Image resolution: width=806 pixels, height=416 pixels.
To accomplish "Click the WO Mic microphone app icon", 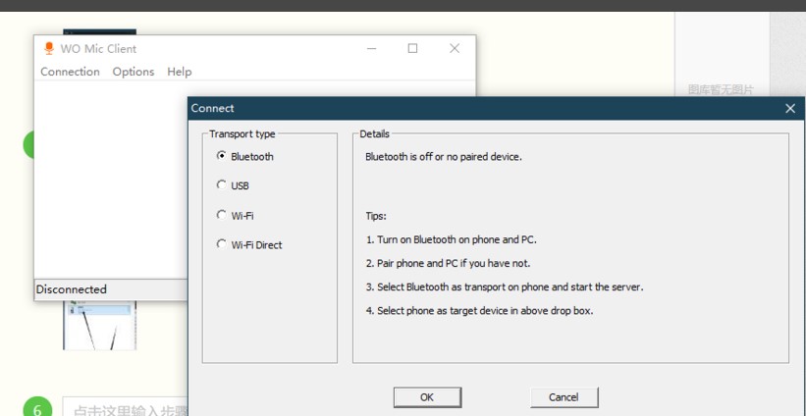I will [49, 49].
